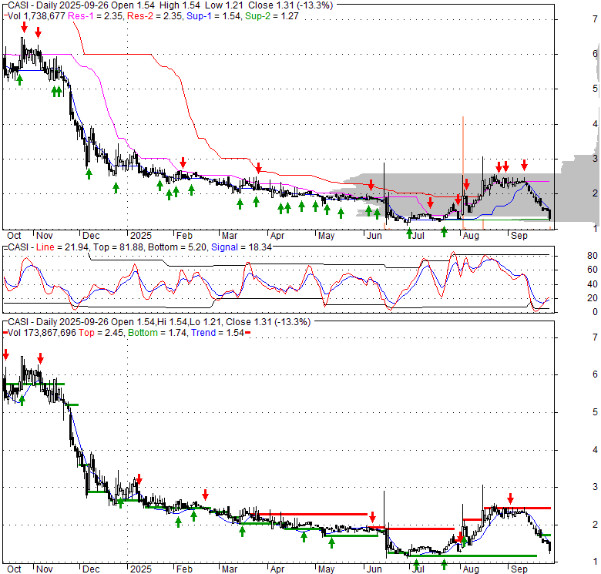Click the red sell arrow above September in bottom chart
The image size is (601, 574).
pyautogui.click(x=510, y=498)
